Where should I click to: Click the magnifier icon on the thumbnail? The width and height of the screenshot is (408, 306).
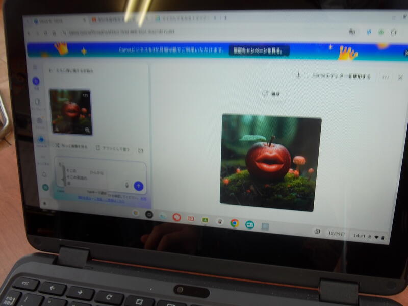pyautogui.click(x=87, y=131)
